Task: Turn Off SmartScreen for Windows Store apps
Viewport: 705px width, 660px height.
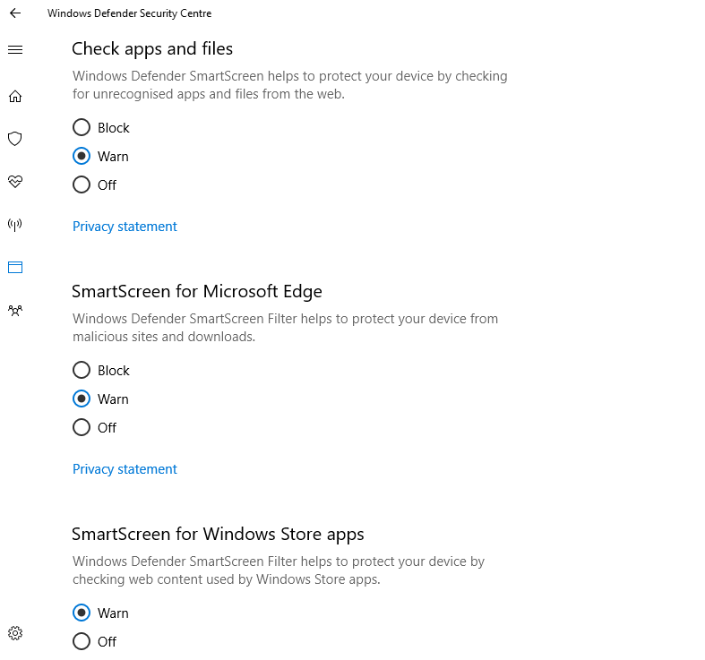Action: pyautogui.click(x=82, y=642)
